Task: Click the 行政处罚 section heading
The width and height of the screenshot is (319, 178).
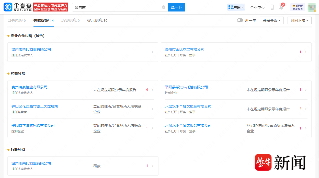Action: point(18,150)
